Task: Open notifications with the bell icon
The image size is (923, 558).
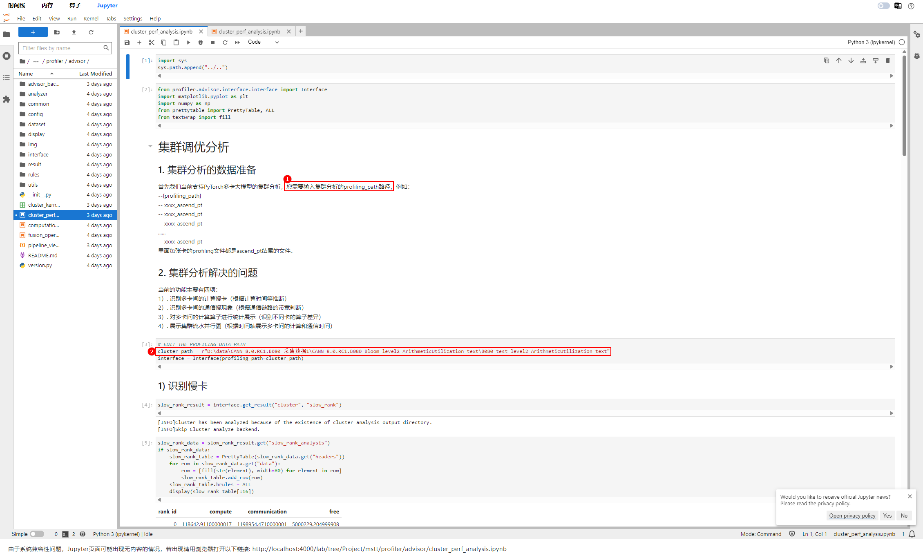Action: [912, 534]
